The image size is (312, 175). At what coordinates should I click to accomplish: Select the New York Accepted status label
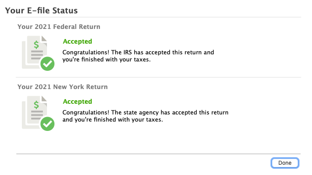click(x=77, y=102)
